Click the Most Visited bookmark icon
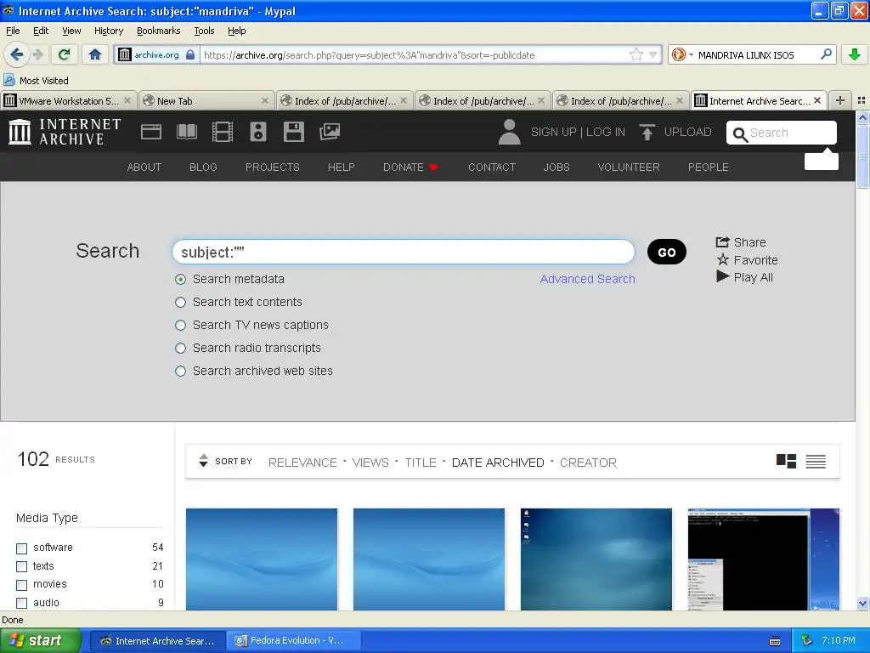This screenshot has width=870, height=653. pyautogui.click(x=9, y=80)
